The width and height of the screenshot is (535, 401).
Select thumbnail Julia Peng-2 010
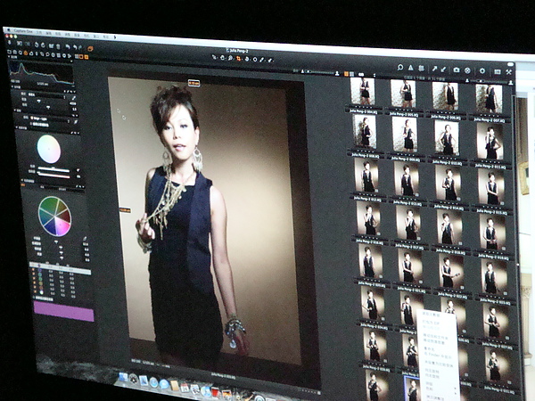pos(448,138)
